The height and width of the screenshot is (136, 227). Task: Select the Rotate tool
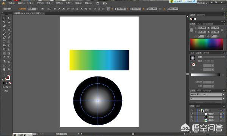coord(4,42)
